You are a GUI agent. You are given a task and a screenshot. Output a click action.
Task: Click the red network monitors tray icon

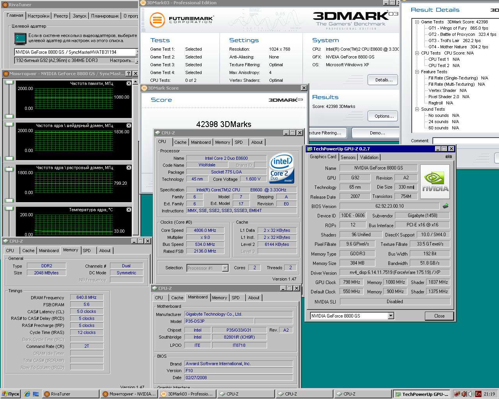(457, 394)
